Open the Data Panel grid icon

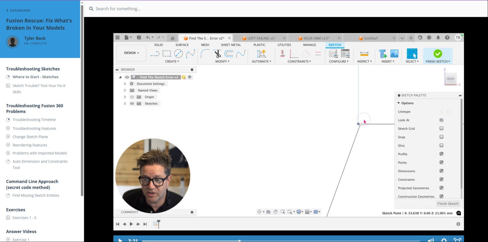(x=117, y=38)
